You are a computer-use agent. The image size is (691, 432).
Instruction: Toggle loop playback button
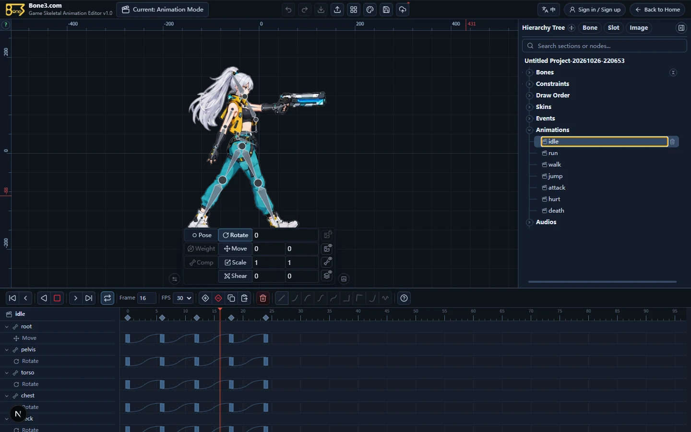click(x=107, y=298)
